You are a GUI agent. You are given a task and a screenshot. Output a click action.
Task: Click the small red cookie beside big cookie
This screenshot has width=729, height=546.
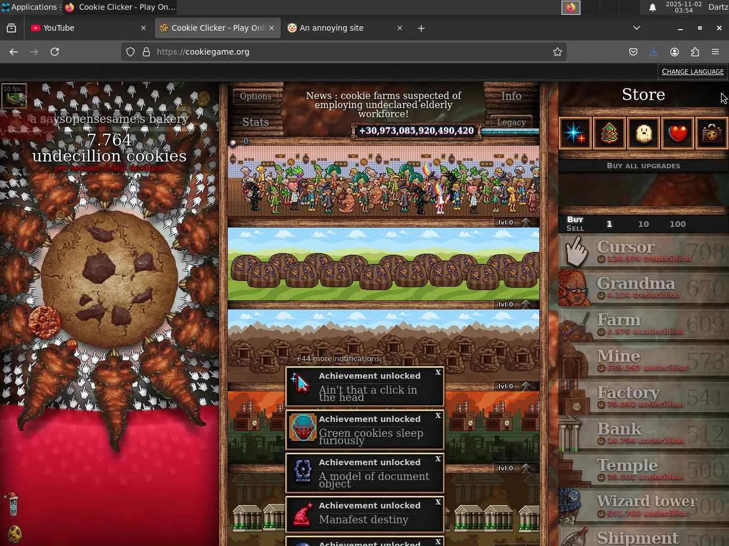click(44, 321)
